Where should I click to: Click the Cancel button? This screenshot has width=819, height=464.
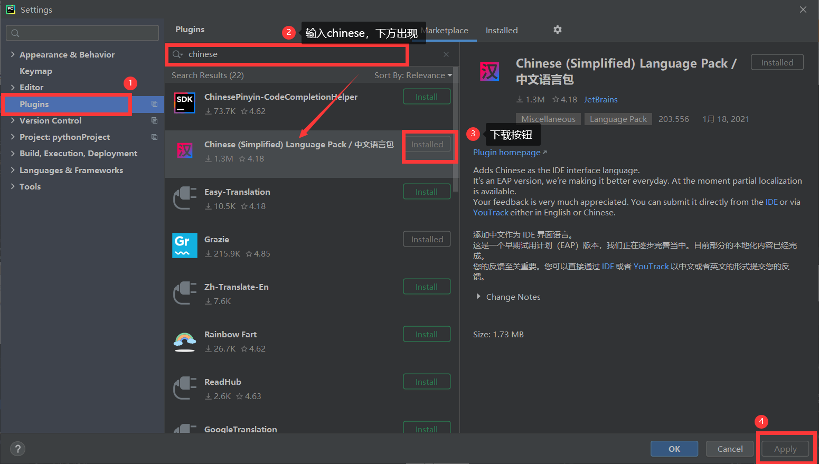point(730,449)
